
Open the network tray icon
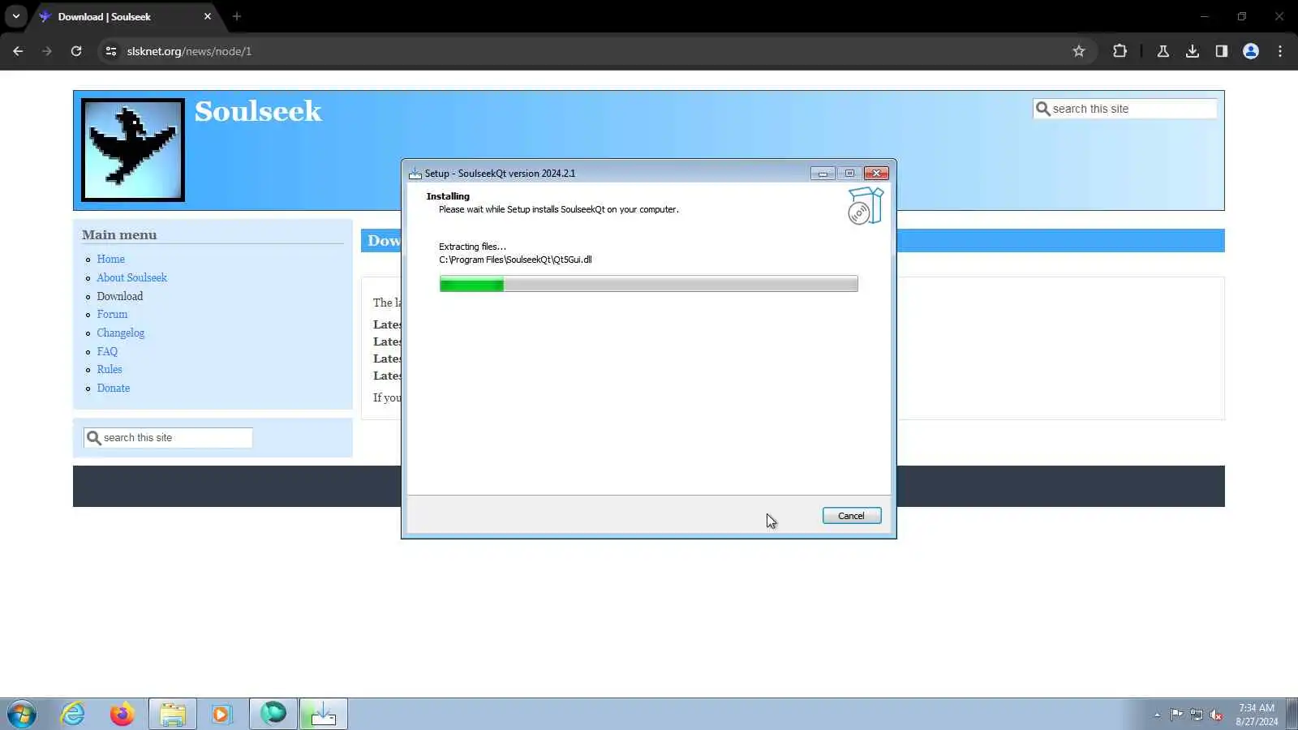click(1197, 715)
